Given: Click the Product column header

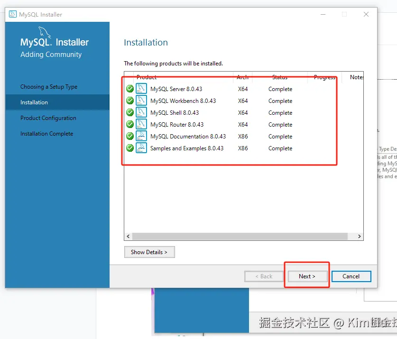Looking at the screenshot, I should (x=147, y=77).
